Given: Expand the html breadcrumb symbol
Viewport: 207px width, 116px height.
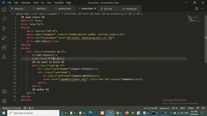Looking at the screenshot, I should tap(83, 14).
